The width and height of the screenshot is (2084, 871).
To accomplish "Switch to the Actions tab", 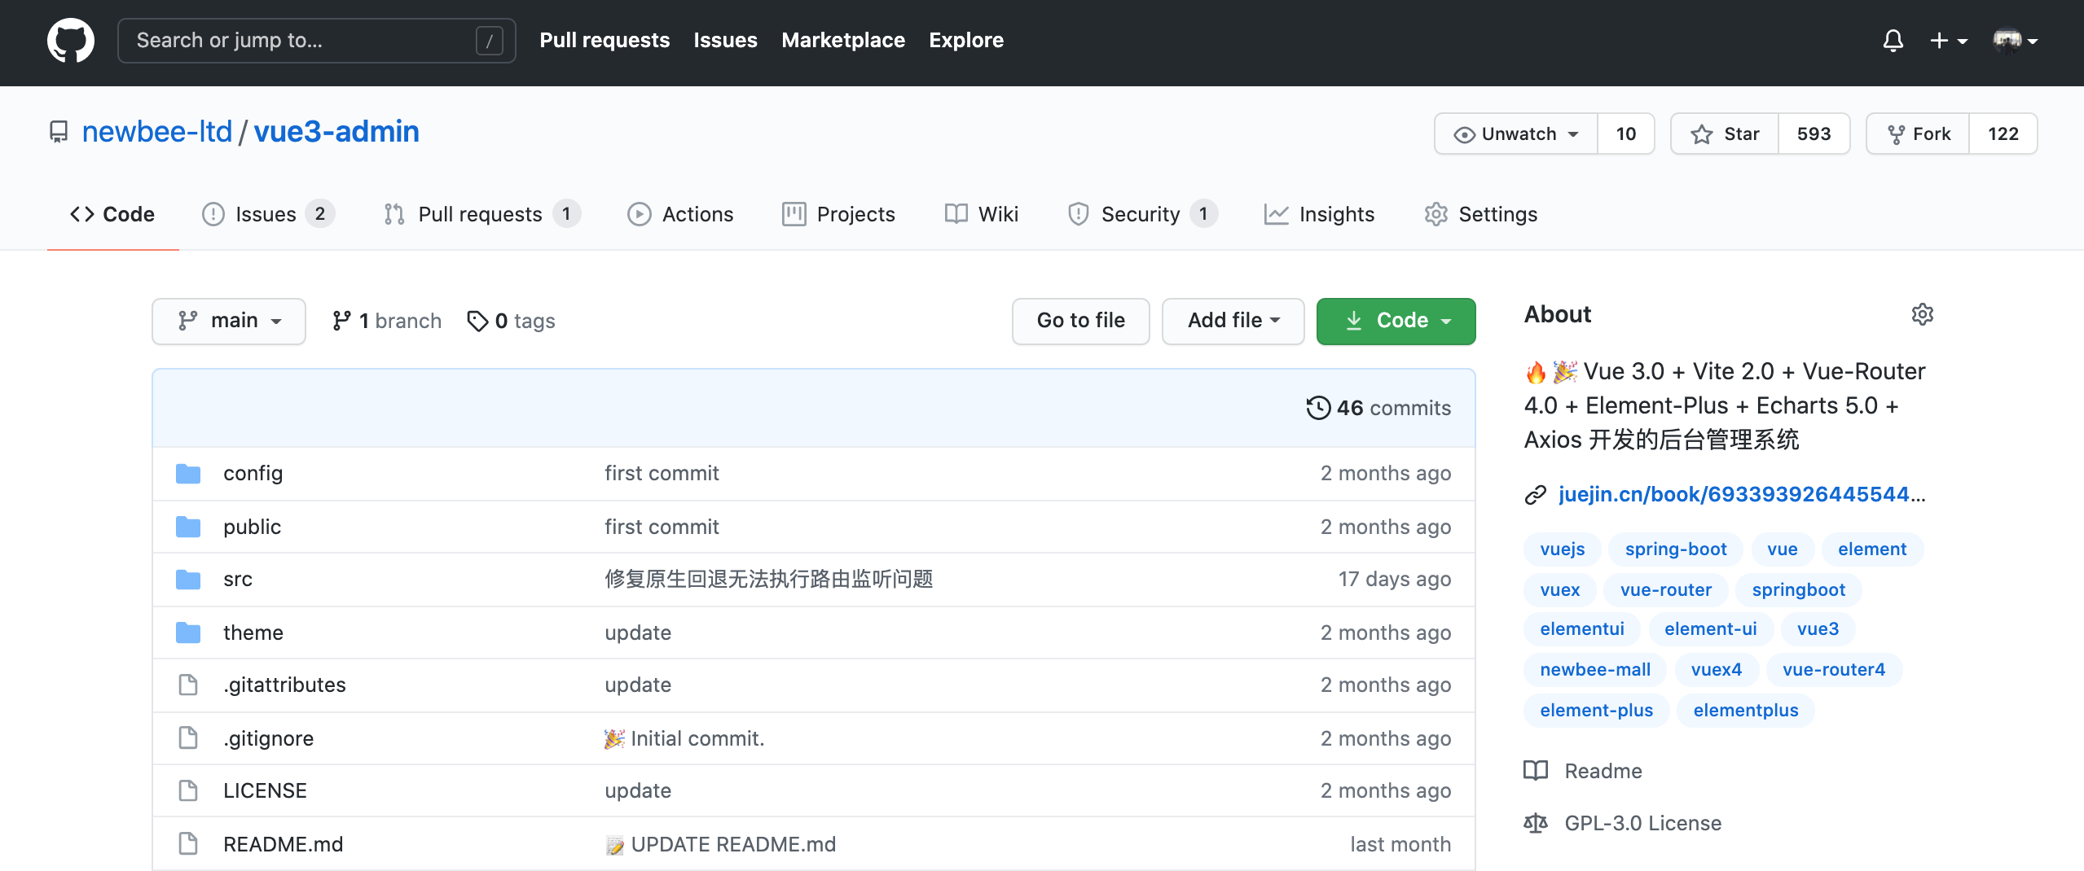I will [680, 214].
